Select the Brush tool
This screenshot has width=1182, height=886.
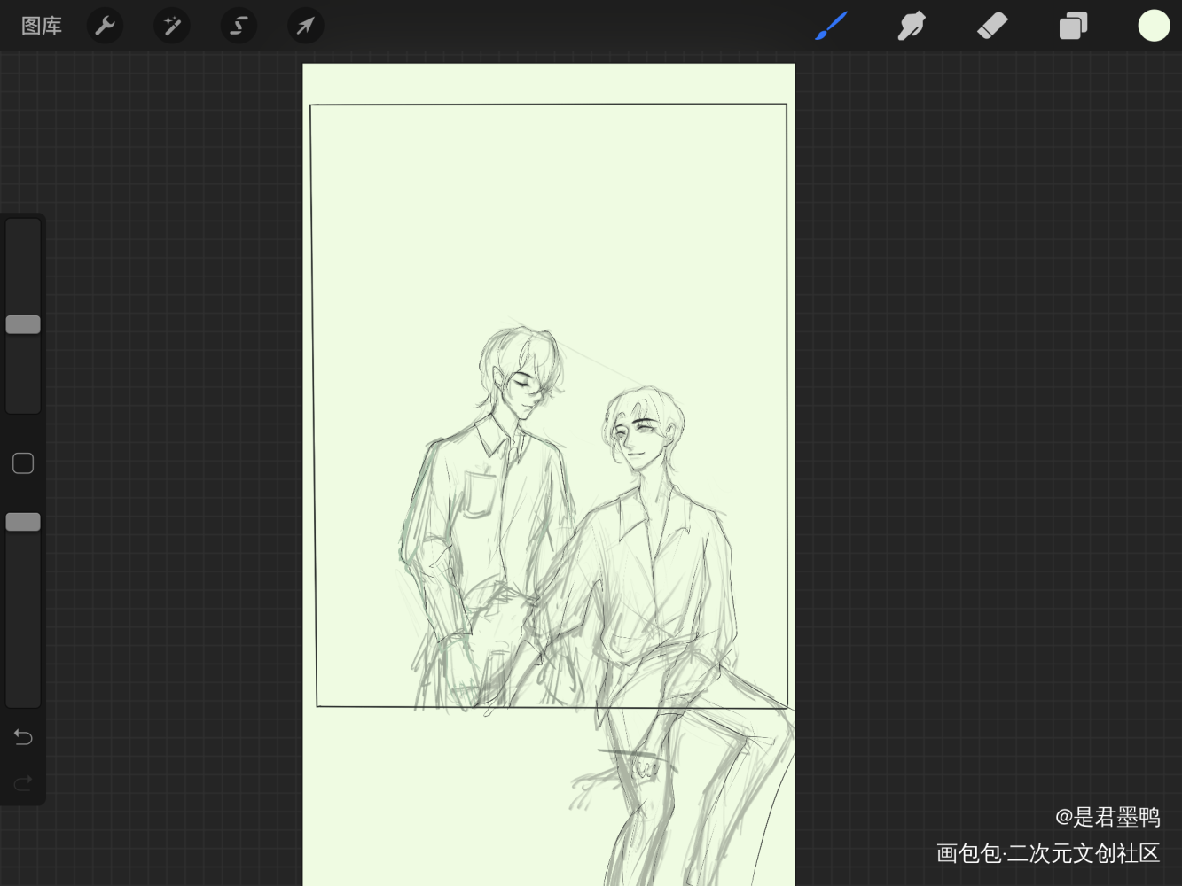(831, 26)
